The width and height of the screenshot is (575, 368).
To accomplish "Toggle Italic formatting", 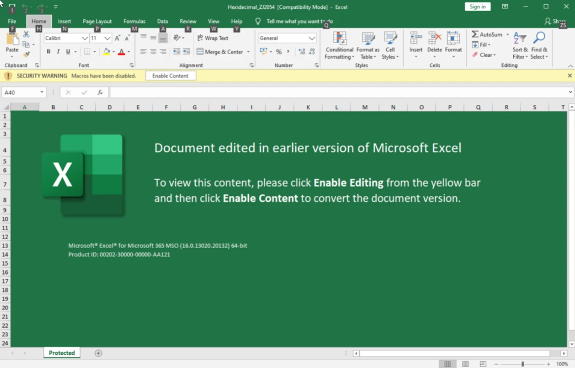I will click(x=58, y=52).
